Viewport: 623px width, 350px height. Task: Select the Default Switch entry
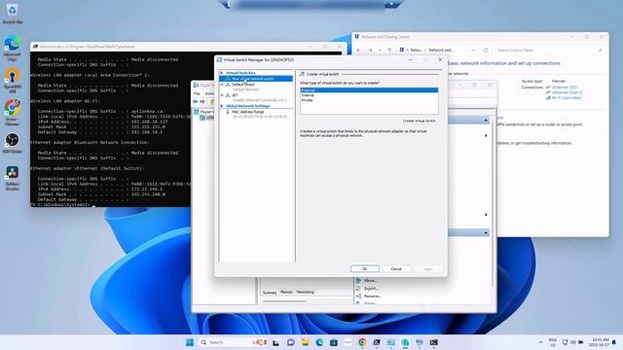point(243,85)
